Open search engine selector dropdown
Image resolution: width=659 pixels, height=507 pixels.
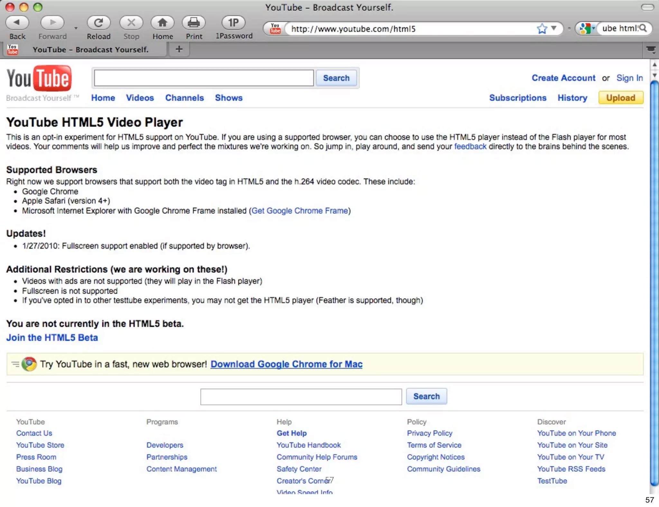[x=587, y=29]
